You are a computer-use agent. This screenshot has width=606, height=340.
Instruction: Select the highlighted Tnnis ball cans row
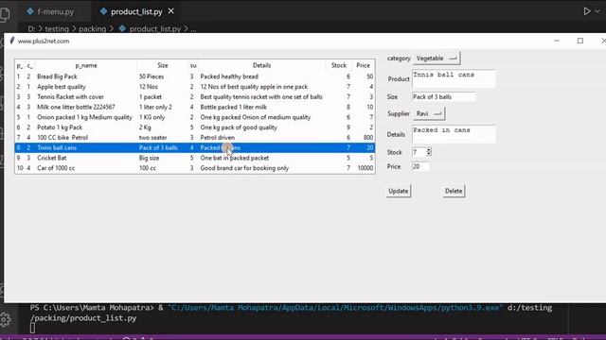click(x=195, y=147)
